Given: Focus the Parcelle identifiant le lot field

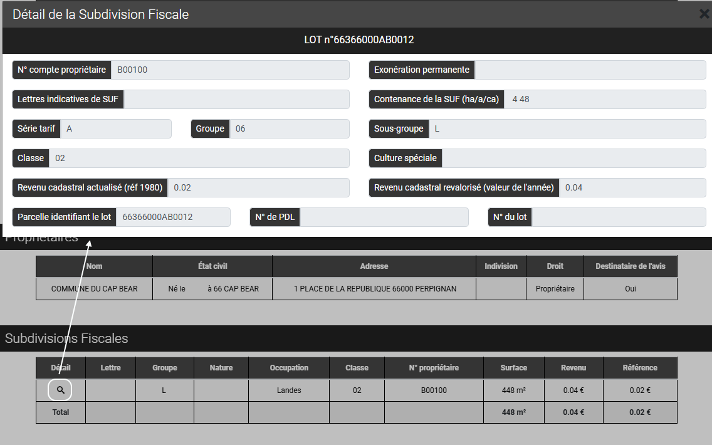Looking at the screenshot, I should tap(172, 217).
